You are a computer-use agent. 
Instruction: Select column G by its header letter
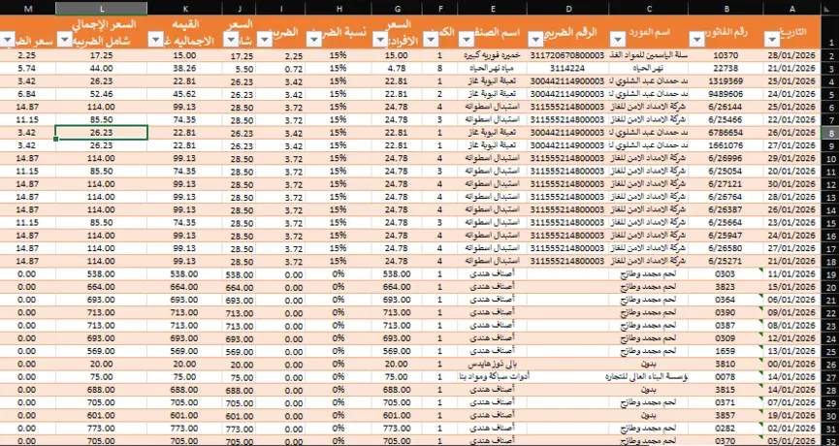(x=397, y=8)
